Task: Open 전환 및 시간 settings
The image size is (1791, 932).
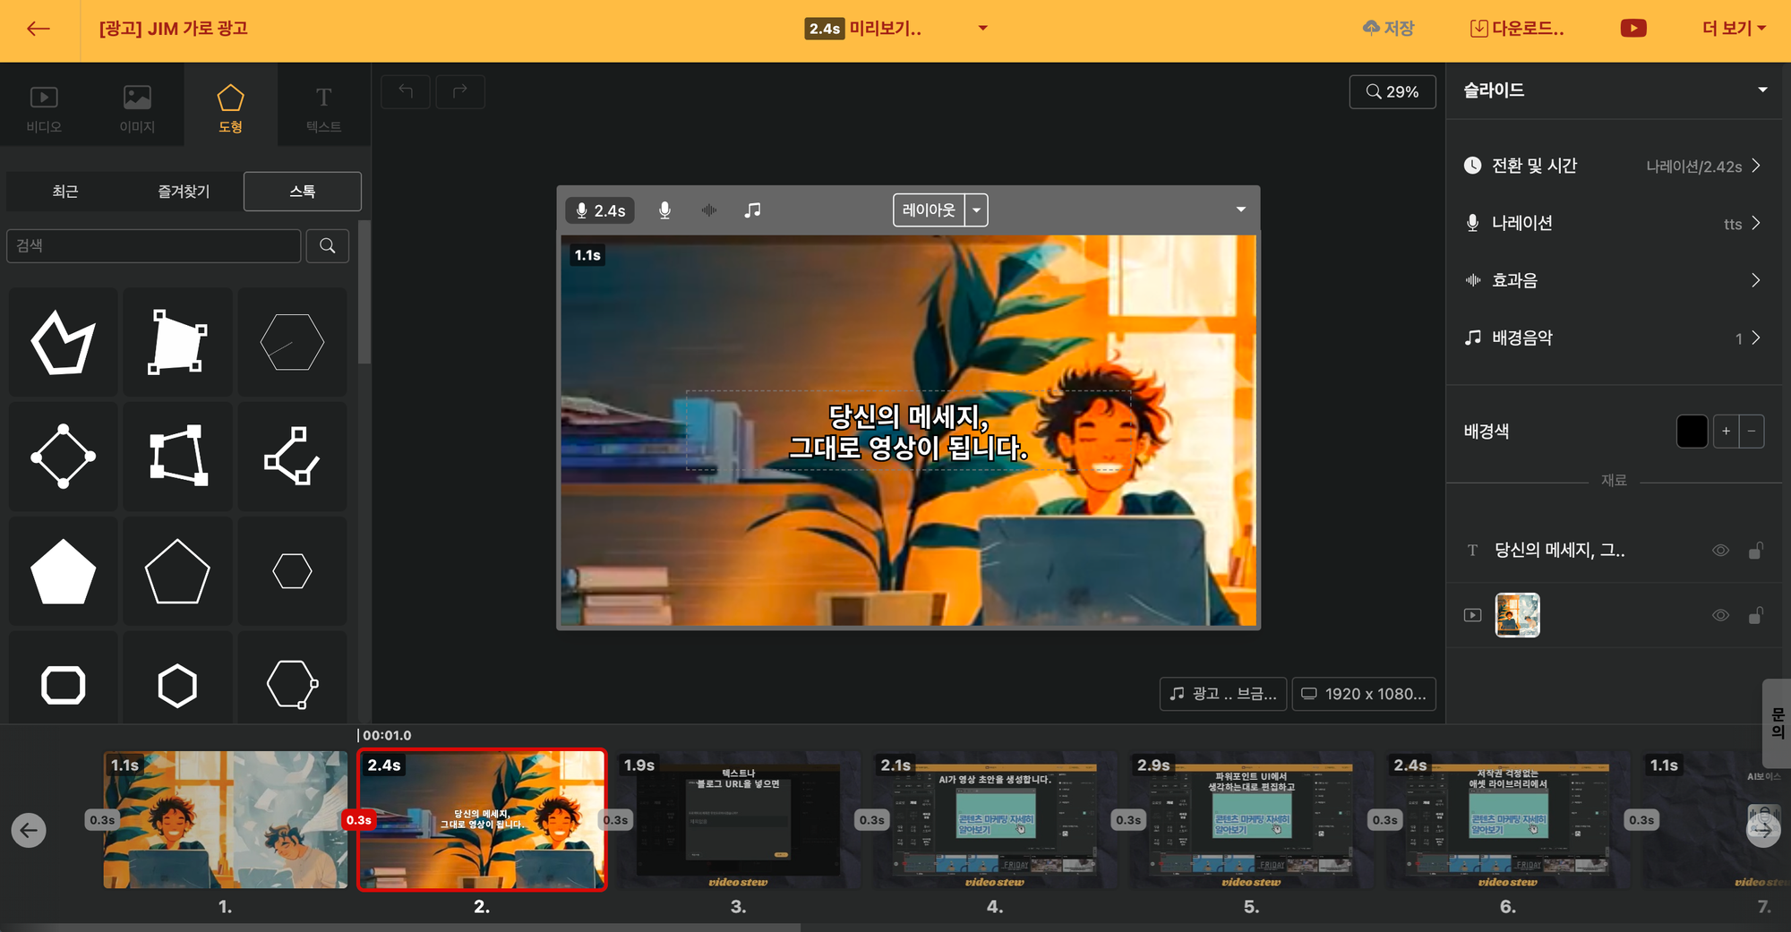Action: (1613, 166)
